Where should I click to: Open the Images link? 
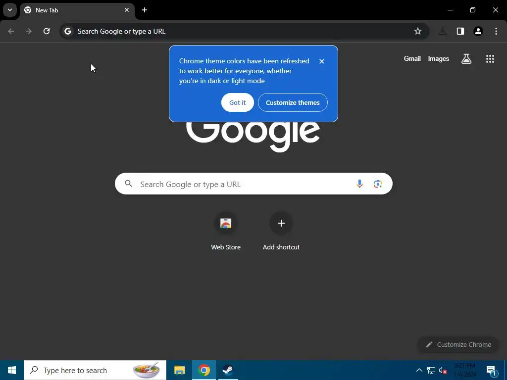click(x=439, y=59)
